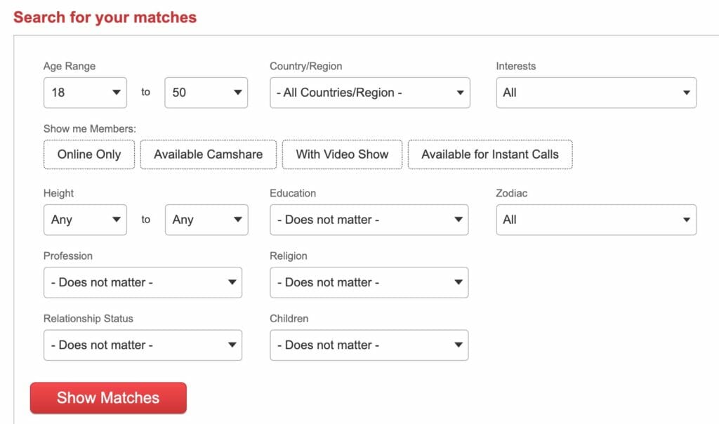Select the Zodiac field showing All
Viewport: 719px width, 424px height.
[x=595, y=220]
